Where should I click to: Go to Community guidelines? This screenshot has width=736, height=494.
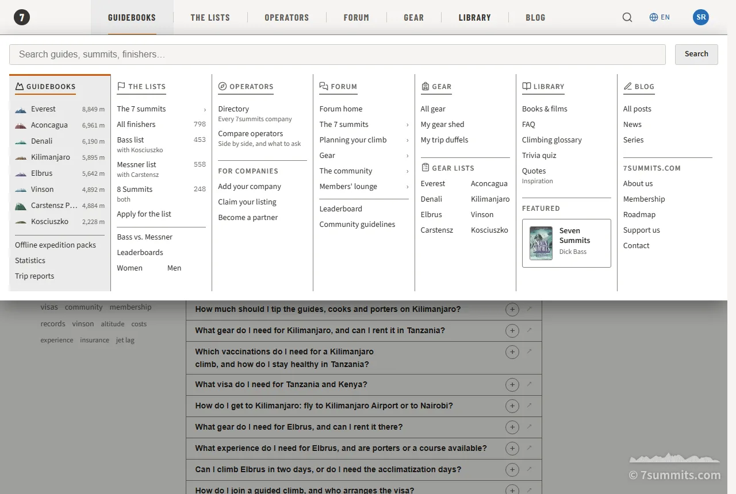pyautogui.click(x=357, y=225)
